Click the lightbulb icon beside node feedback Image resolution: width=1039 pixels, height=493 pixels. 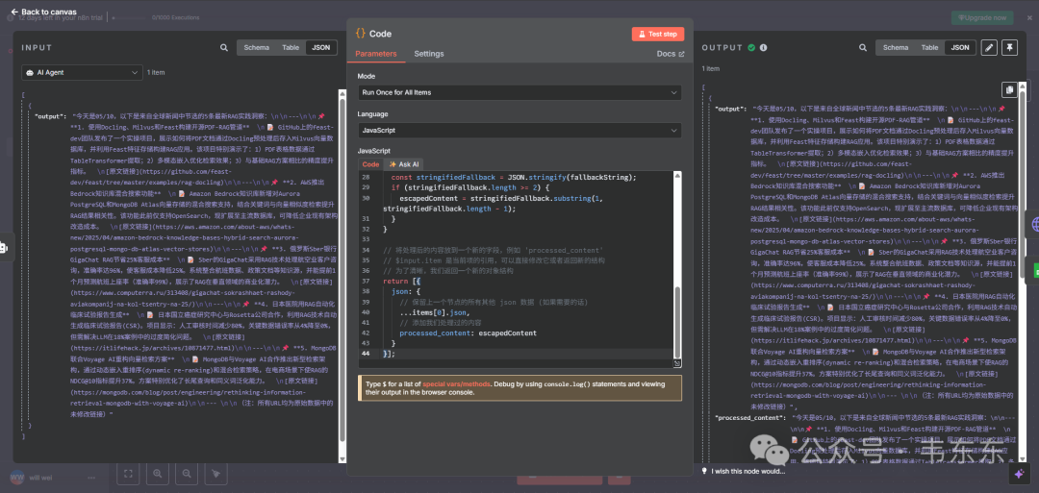705,471
